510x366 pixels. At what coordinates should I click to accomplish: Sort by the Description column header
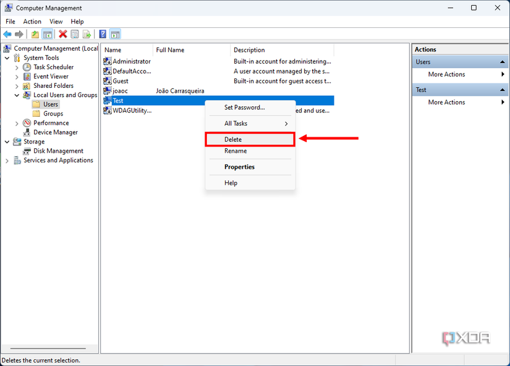(x=283, y=50)
